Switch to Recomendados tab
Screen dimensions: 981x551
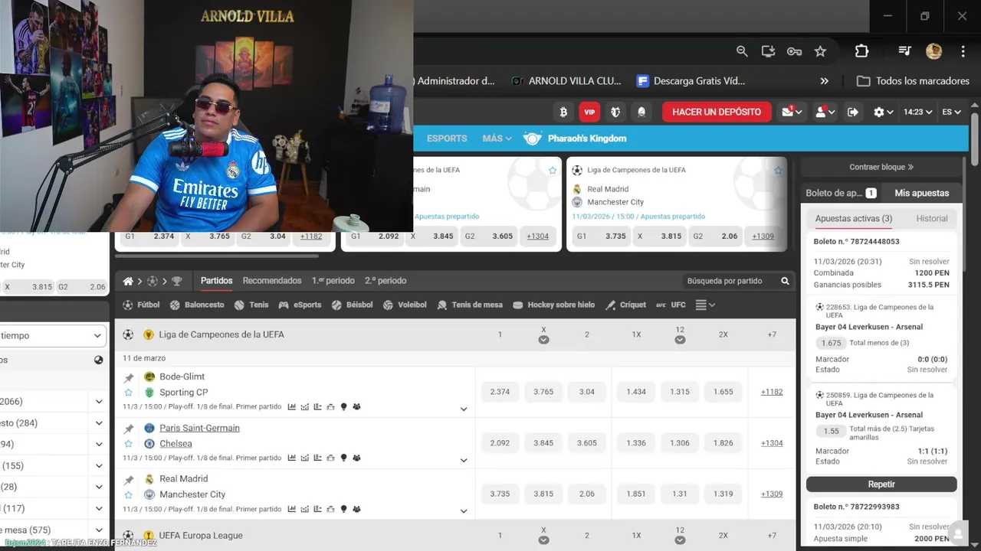point(272,281)
